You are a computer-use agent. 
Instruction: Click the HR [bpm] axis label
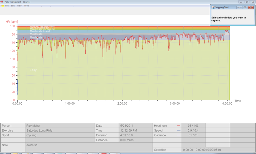coord(12,22)
